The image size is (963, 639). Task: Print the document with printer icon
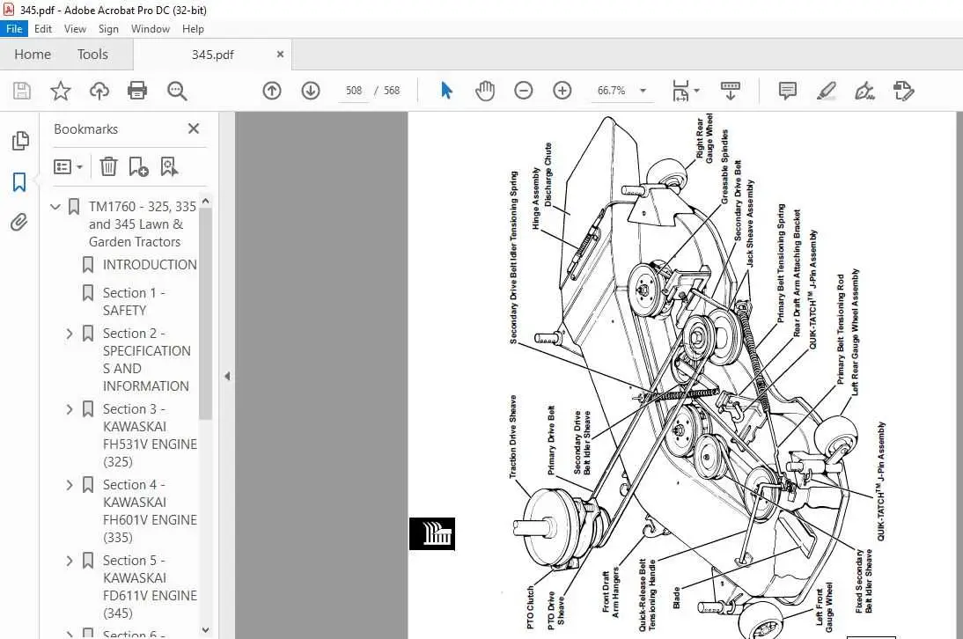coord(137,91)
